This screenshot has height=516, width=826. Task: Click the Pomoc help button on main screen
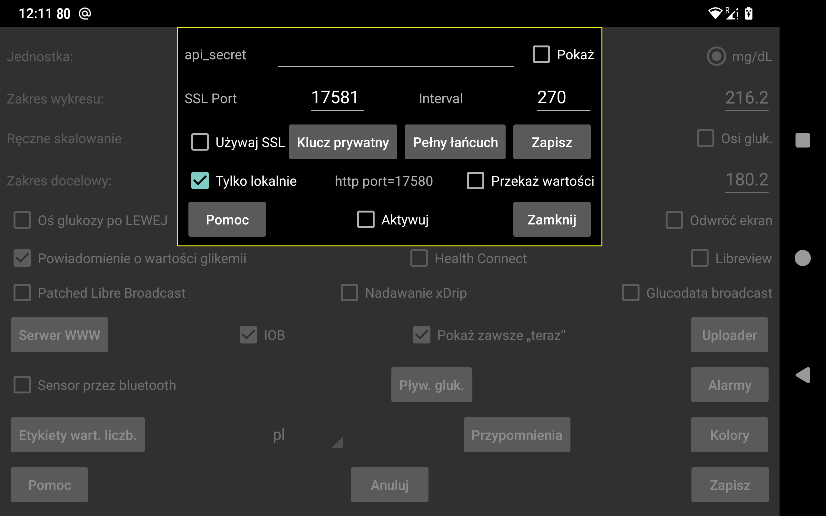click(50, 484)
